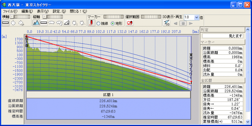
Task: Select the 地形 radio button
Action: click(112, 23)
